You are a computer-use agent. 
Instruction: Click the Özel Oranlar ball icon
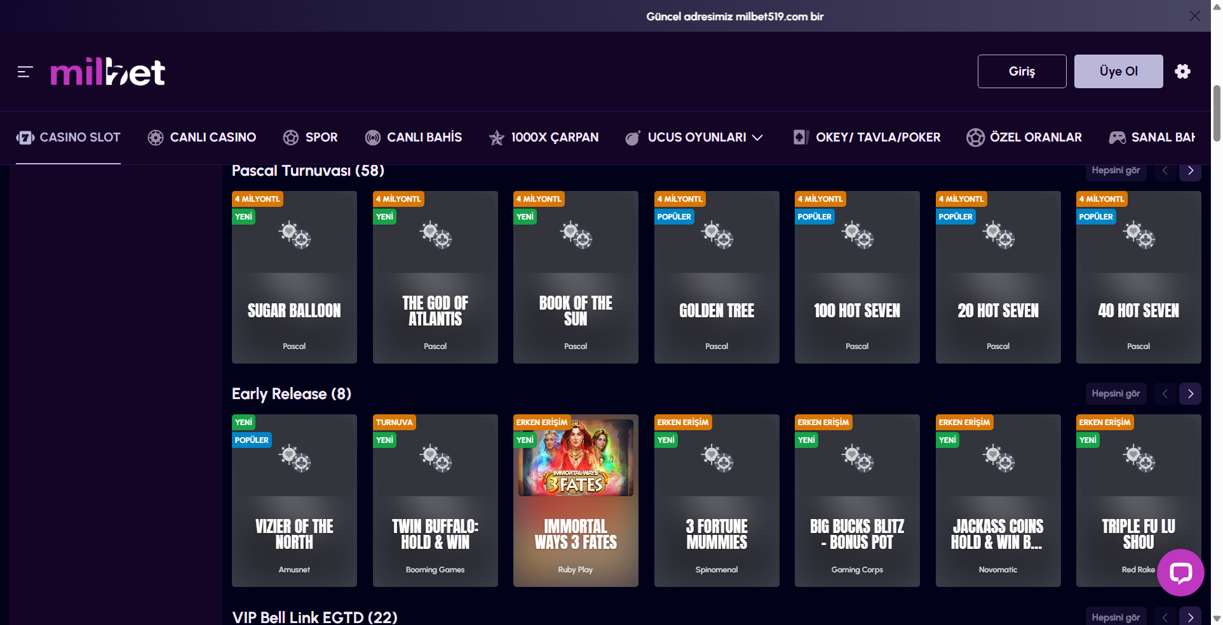975,138
